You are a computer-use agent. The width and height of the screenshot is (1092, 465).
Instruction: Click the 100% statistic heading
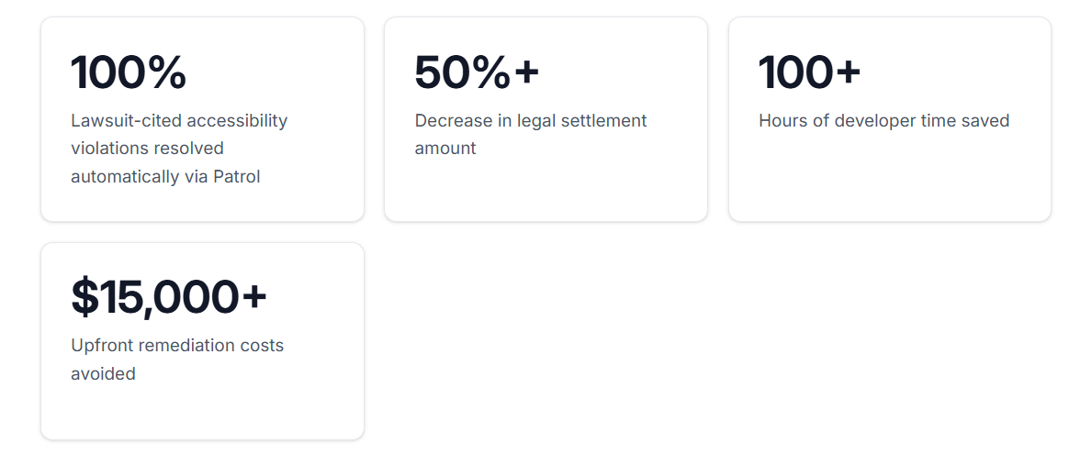pyautogui.click(x=129, y=73)
